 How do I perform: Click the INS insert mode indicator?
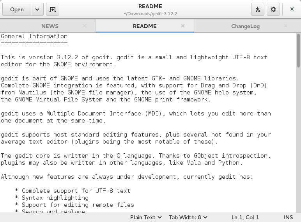[x=289, y=217]
